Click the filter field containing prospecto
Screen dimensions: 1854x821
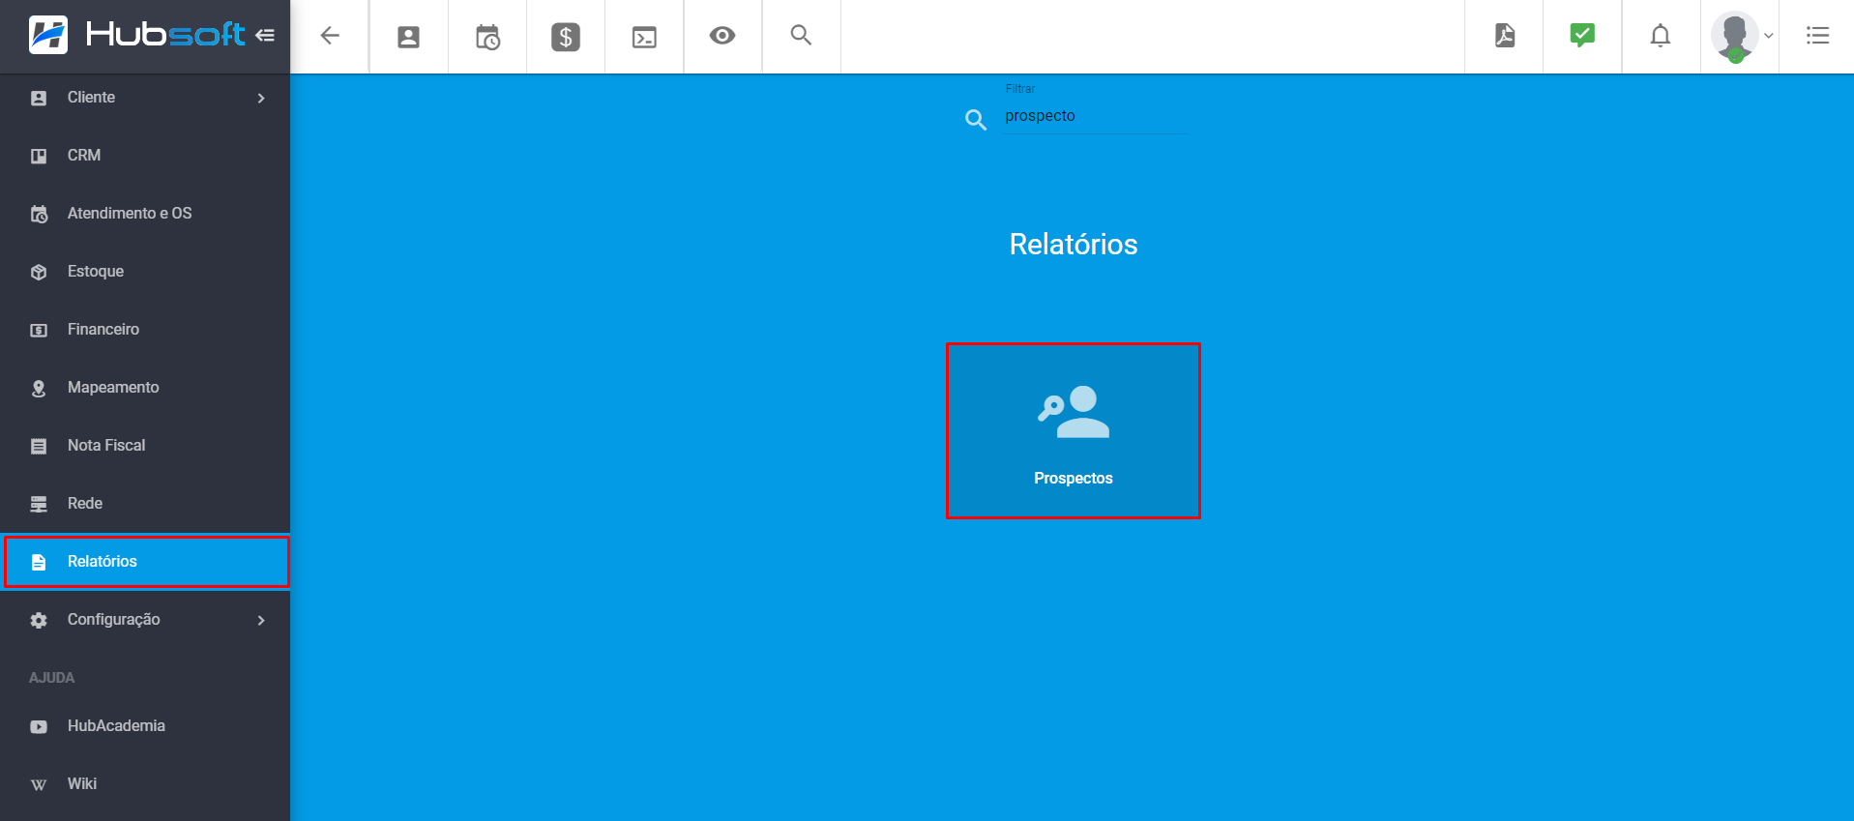(x=1095, y=116)
